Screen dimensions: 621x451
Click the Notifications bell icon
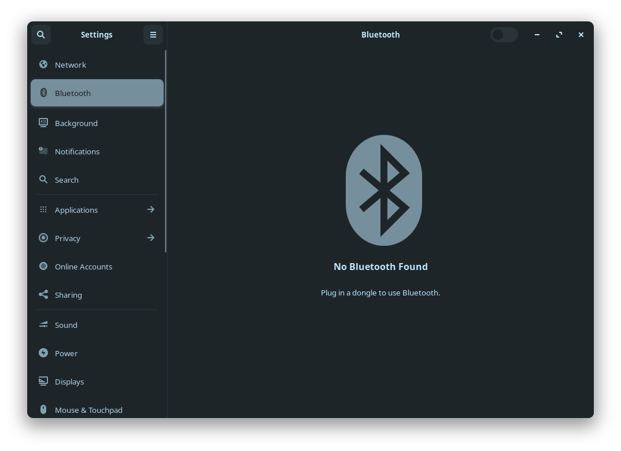click(x=43, y=151)
